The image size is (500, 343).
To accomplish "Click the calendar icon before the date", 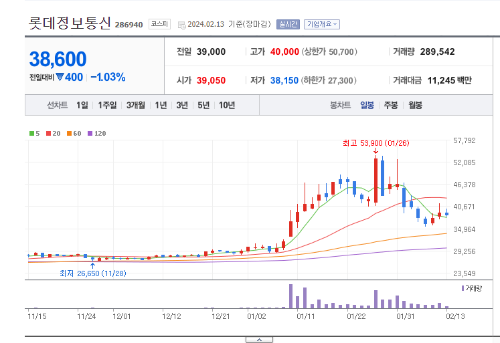I will pyautogui.click(x=182, y=25).
